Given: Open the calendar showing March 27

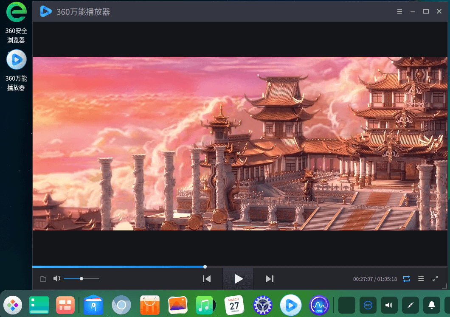Looking at the screenshot, I should [x=234, y=305].
